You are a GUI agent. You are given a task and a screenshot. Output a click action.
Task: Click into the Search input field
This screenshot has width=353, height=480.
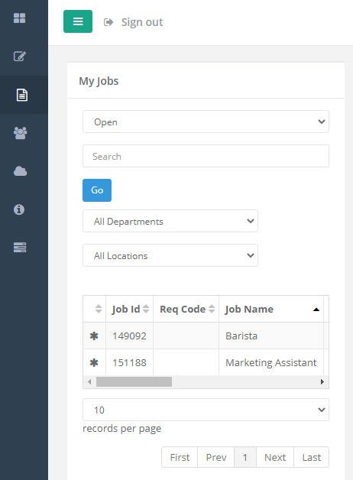pos(206,156)
